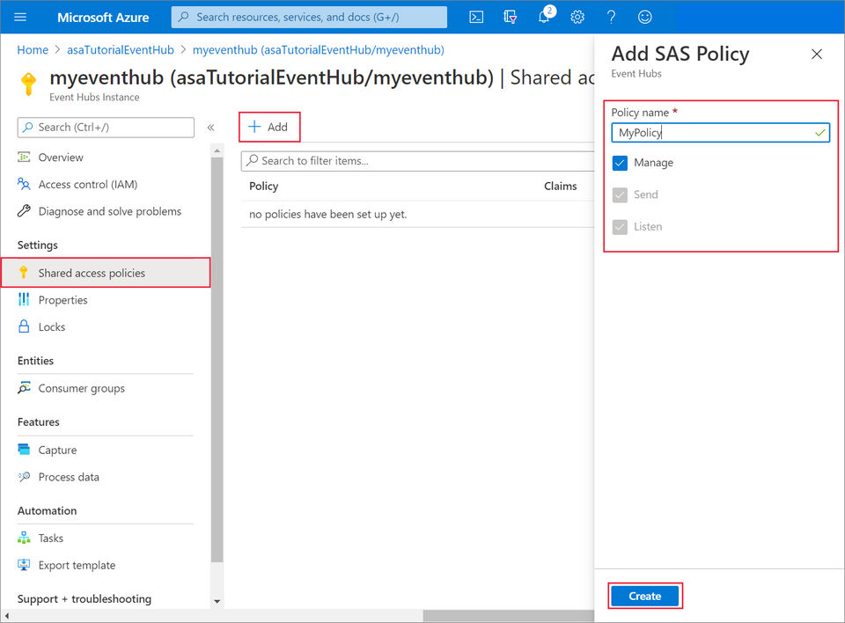Click 'no policies have been set up yet' text

pyautogui.click(x=327, y=214)
